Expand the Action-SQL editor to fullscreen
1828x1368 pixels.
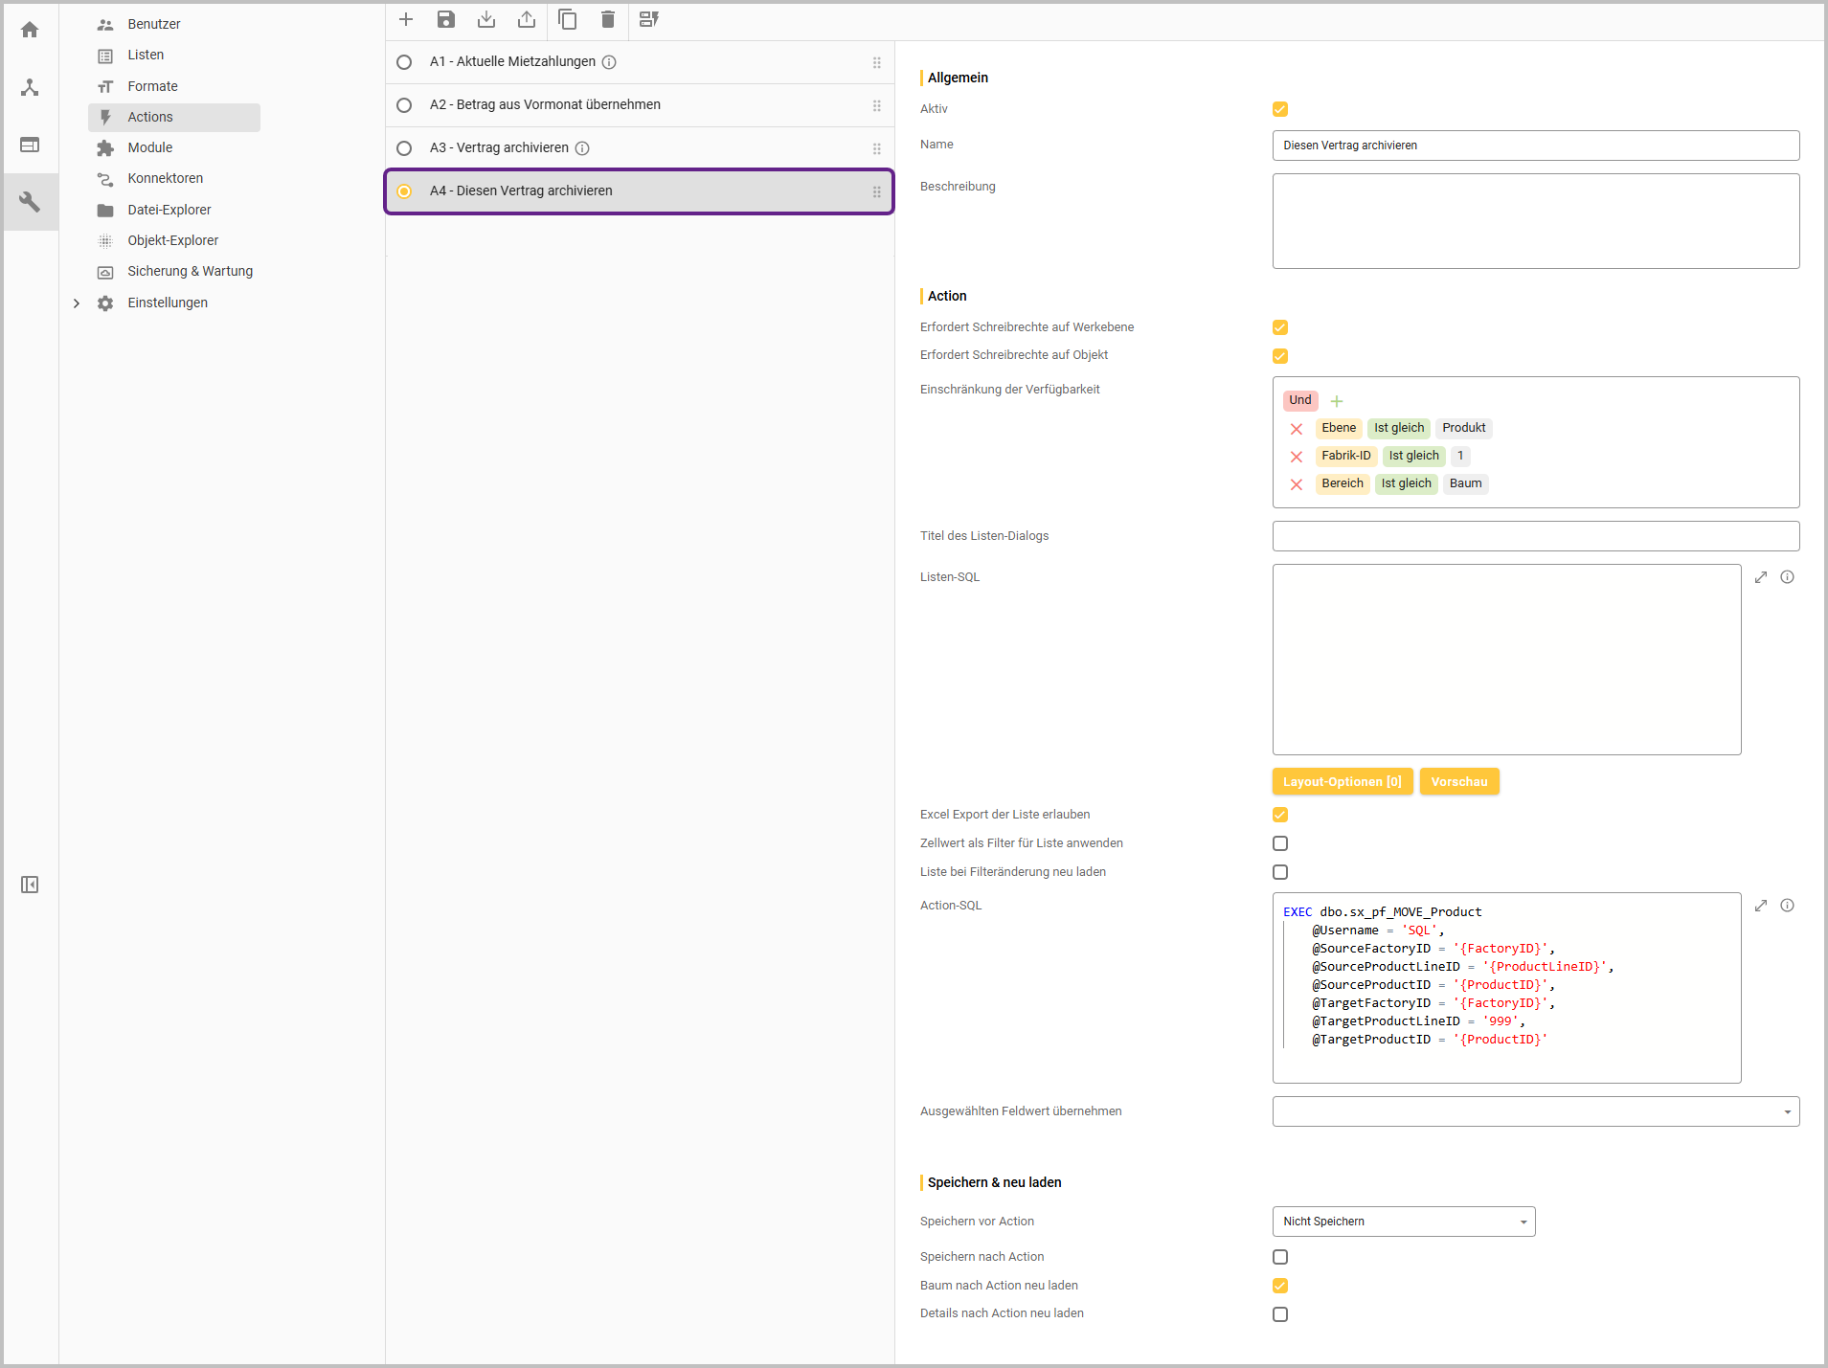(x=1761, y=906)
